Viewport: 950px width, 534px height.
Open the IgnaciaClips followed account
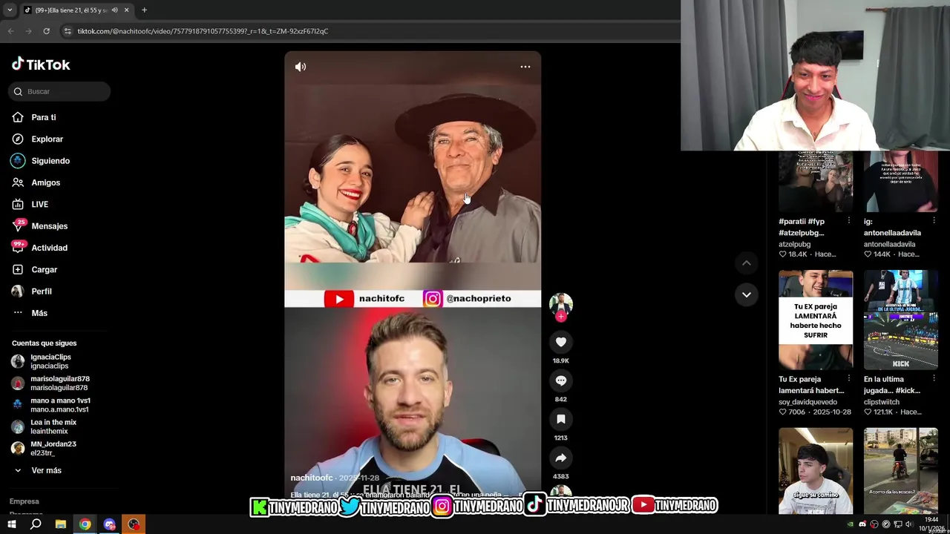[50, 361]
